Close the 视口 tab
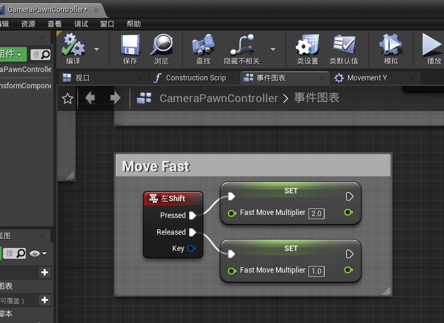The height and width of the screenshot is (323, 444). (x=141, y=78)
